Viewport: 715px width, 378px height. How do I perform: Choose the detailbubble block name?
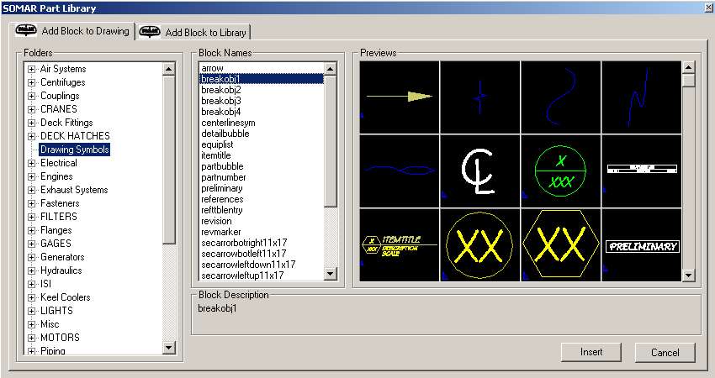(225, 134)
